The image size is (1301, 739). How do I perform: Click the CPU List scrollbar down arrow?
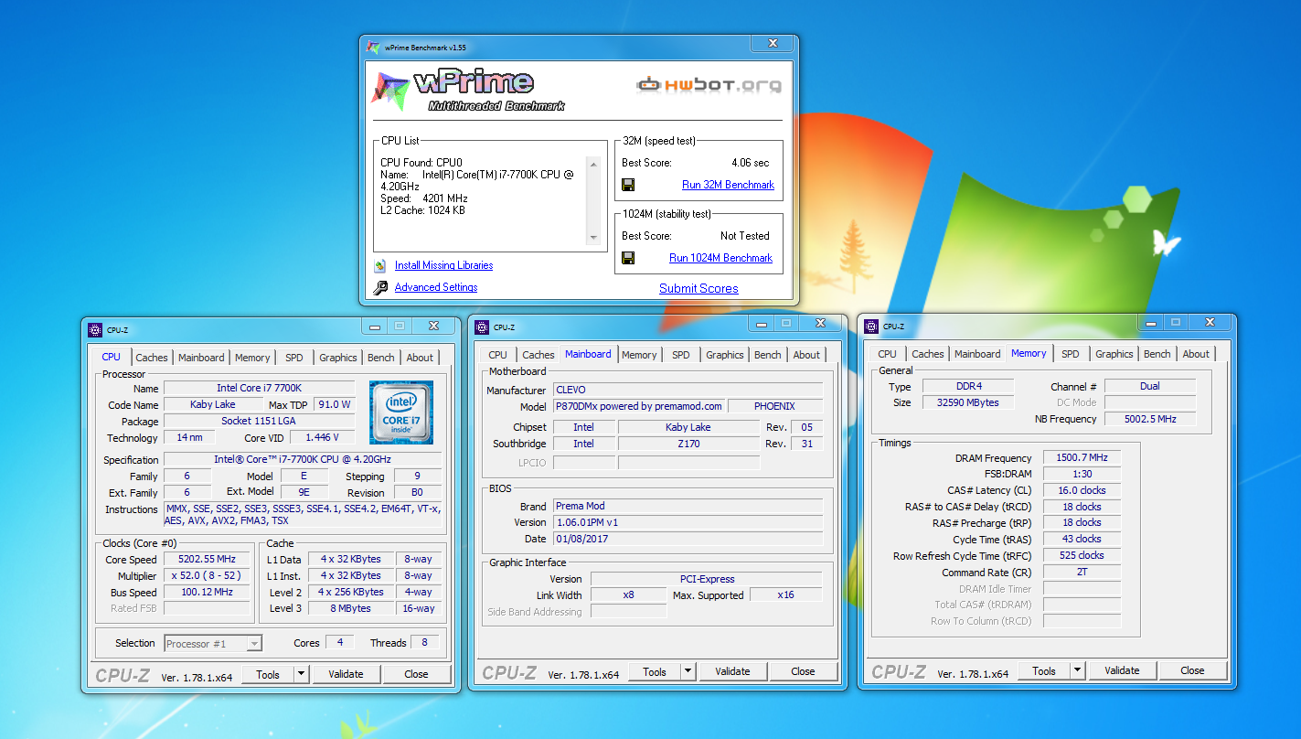point(592,238)
